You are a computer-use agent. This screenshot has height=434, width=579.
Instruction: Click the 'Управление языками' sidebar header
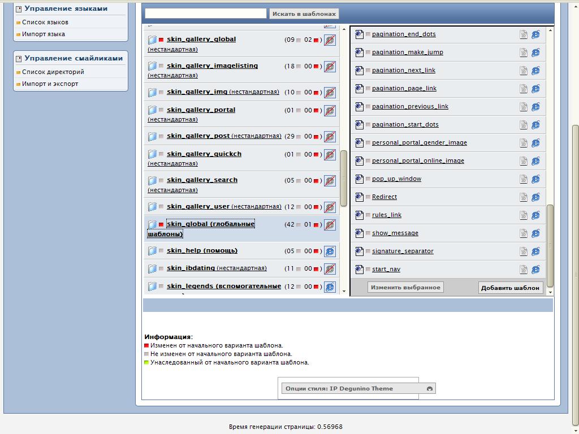tap(66, 8)
